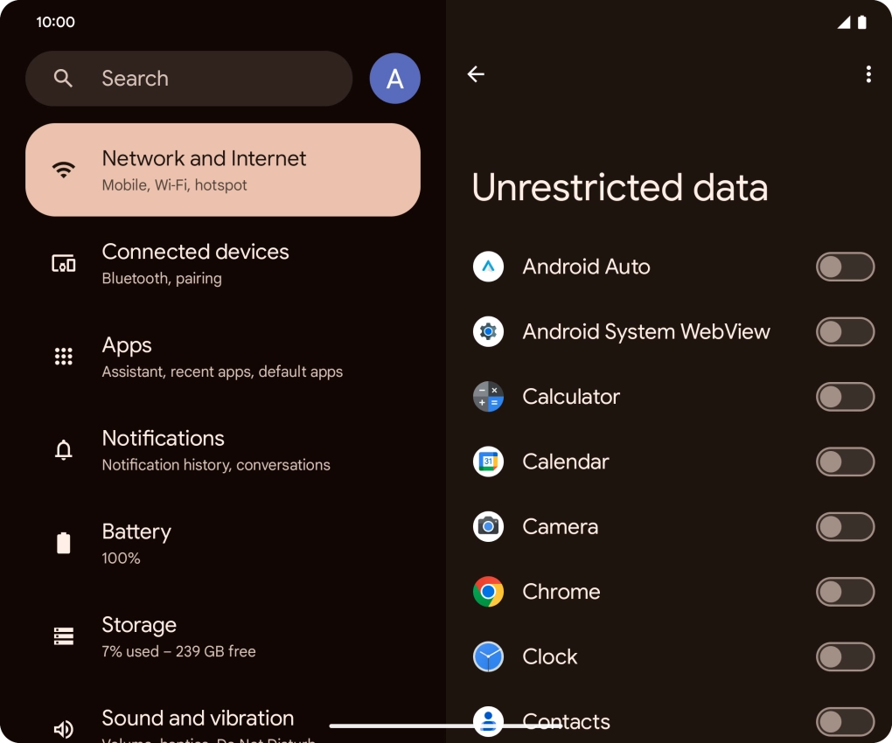The image size is (892, 743).
Task: Enable unrestricted data for Android Auto
Action: 845,267
